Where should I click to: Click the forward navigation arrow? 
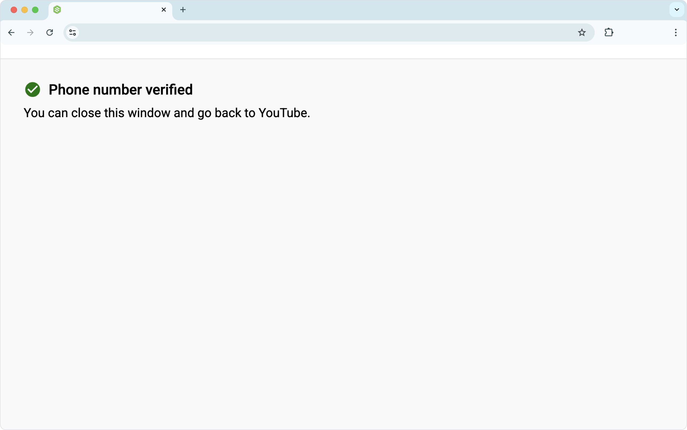30,33
